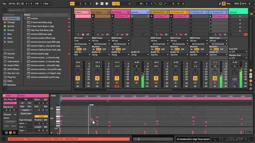Enable Key Map Mode
The height and width of the screenshot is (143, 255).
228,4
